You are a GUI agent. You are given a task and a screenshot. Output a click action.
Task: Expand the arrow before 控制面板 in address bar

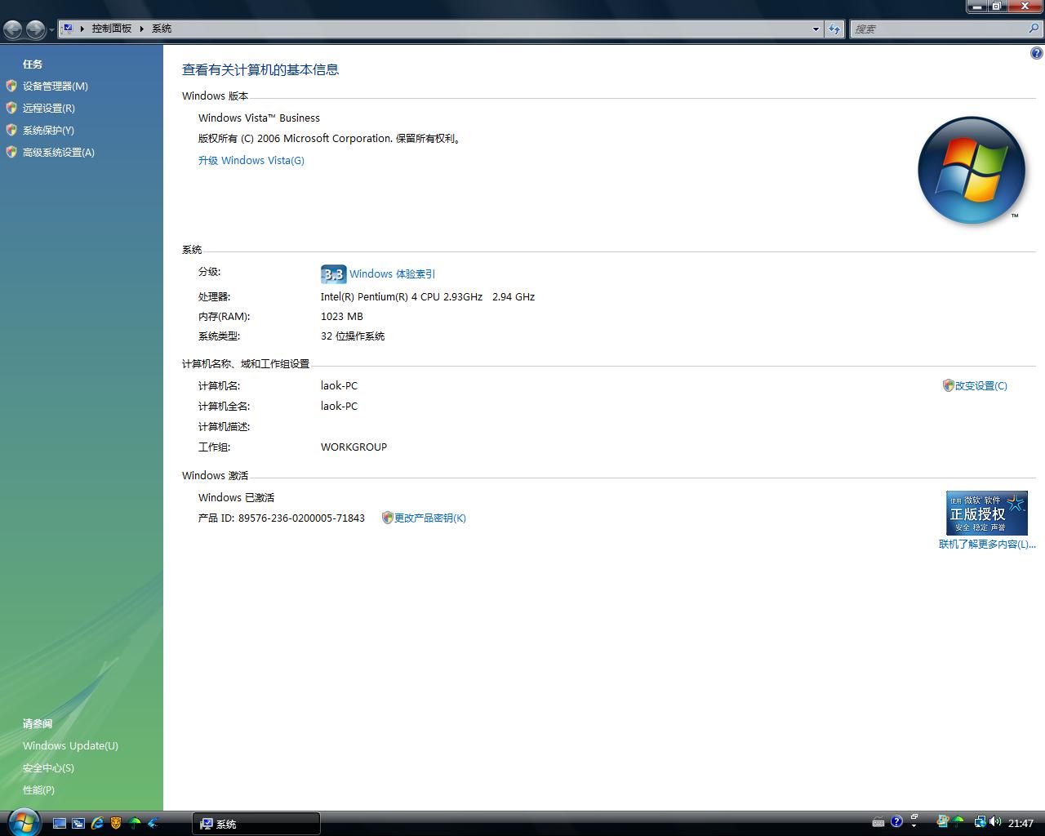[82, 29]
